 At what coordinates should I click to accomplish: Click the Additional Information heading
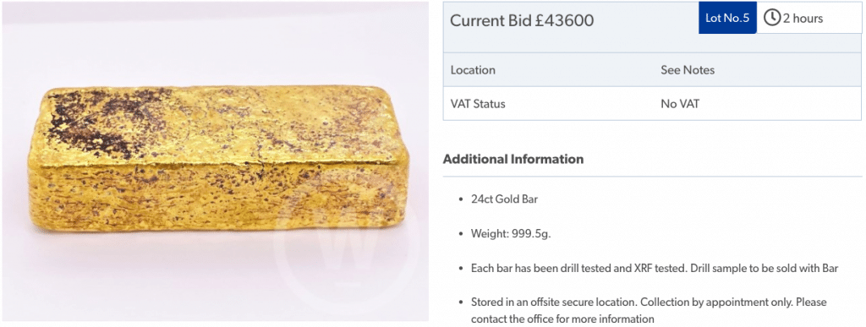[513, 160]
